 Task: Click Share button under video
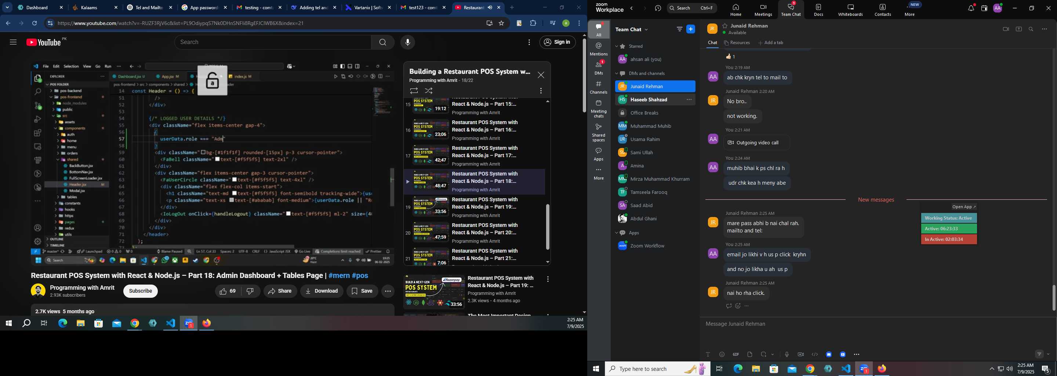pos(280,291)
